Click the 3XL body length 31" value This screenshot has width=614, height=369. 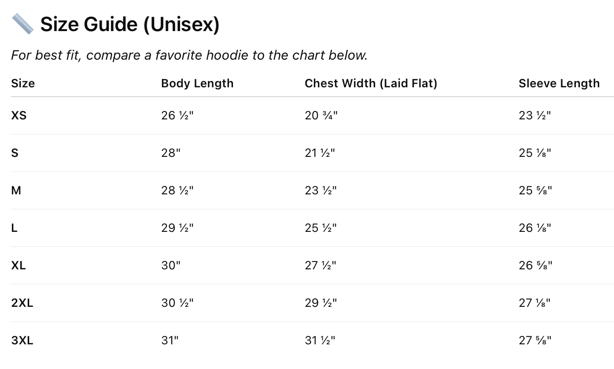click(171, 340)
